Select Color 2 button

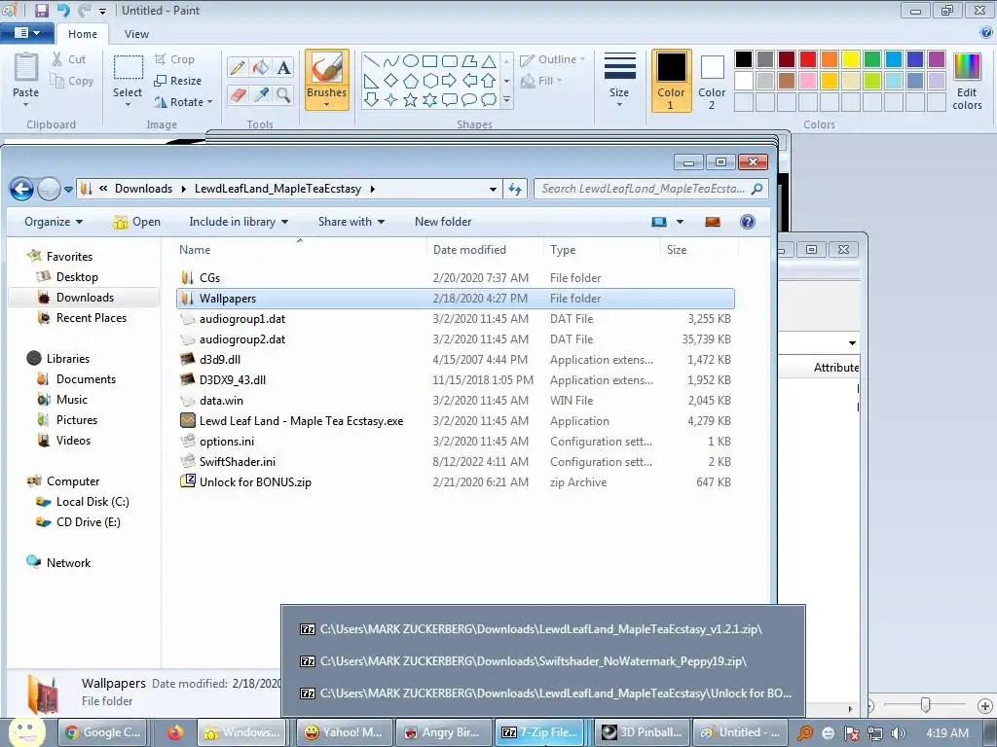(x=712, y=81)
